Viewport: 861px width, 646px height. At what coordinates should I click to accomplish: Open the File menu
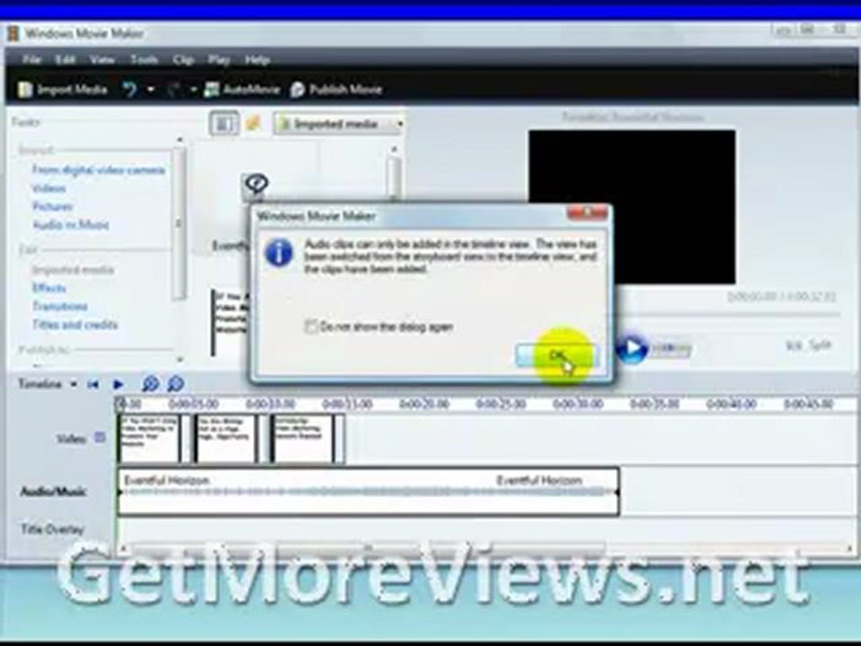32,59
